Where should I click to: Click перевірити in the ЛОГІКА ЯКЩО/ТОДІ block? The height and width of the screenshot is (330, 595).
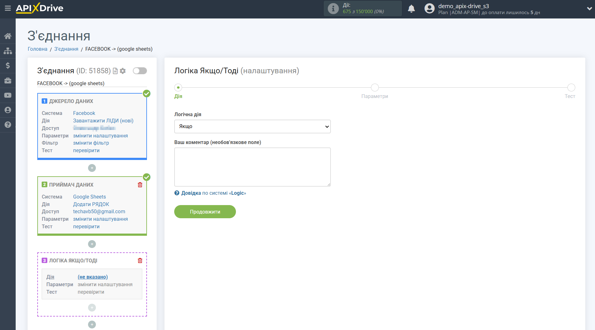(91, 292)
